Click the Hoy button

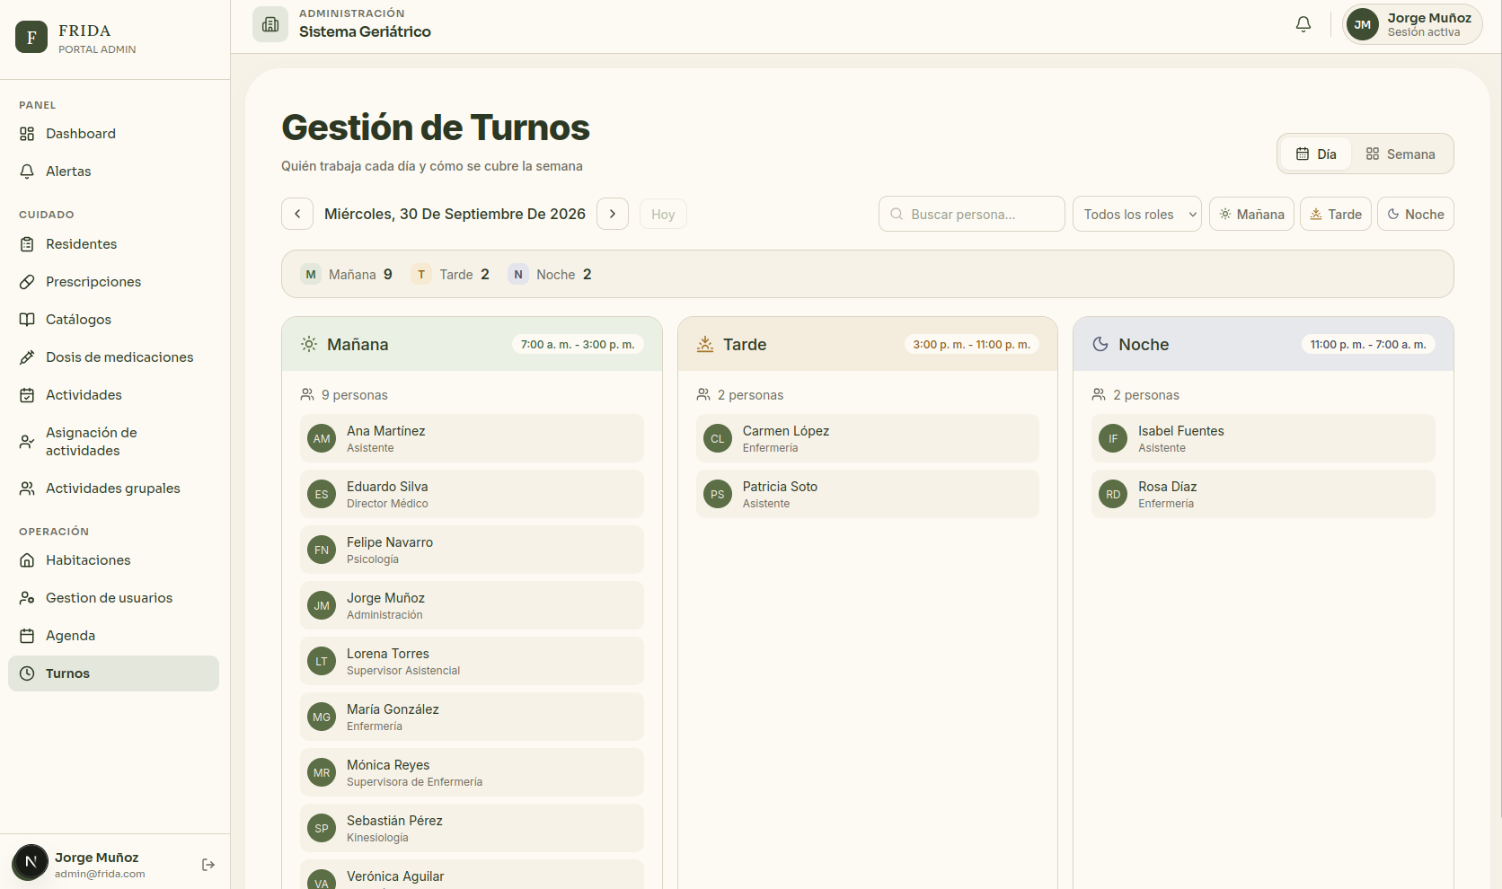tap(663, 214)
